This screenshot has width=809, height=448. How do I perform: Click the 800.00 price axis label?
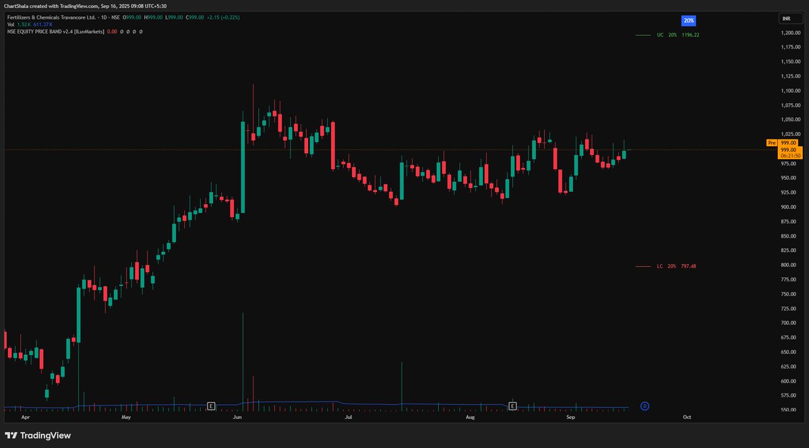[x=790, y=265]
